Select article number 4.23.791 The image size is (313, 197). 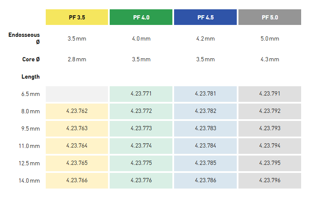coord(270,94)
